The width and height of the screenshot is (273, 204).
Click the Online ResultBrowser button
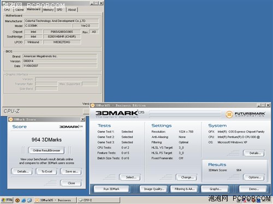point(46,150)
